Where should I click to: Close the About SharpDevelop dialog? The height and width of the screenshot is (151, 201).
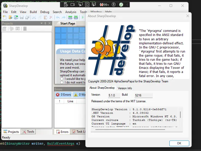pos(188,16)
